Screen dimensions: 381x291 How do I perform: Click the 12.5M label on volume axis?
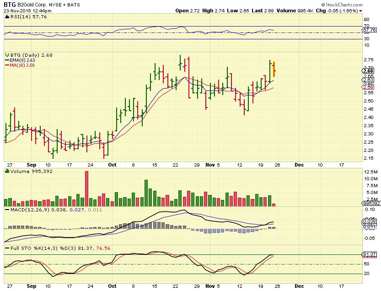pos(371,172)
